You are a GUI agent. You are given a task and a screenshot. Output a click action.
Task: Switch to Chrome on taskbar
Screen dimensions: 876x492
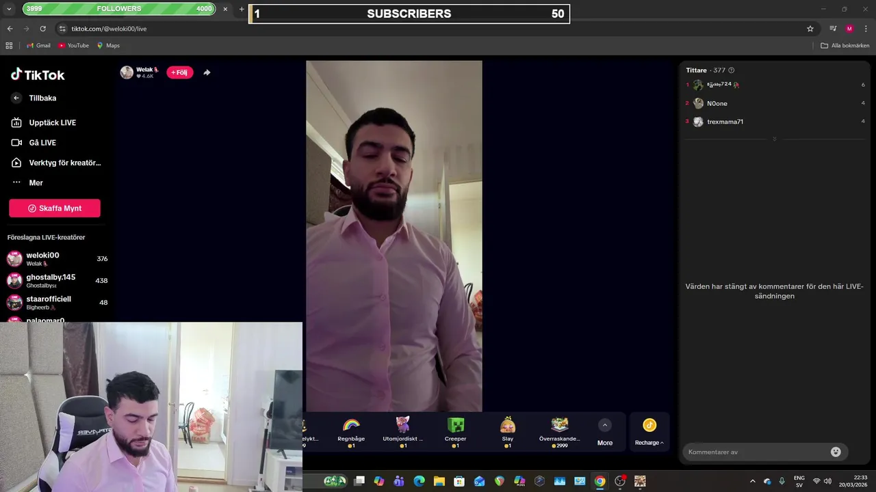click(600, 481)
